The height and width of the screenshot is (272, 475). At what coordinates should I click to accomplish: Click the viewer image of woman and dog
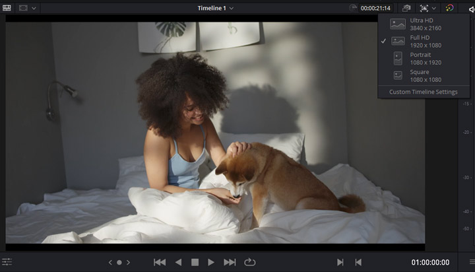click(215, 133)
